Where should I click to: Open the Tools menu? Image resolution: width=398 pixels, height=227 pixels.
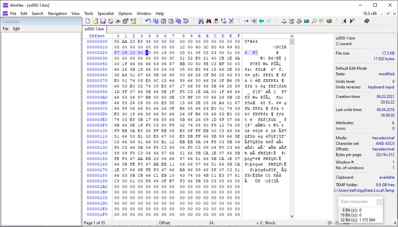[89, 14]
